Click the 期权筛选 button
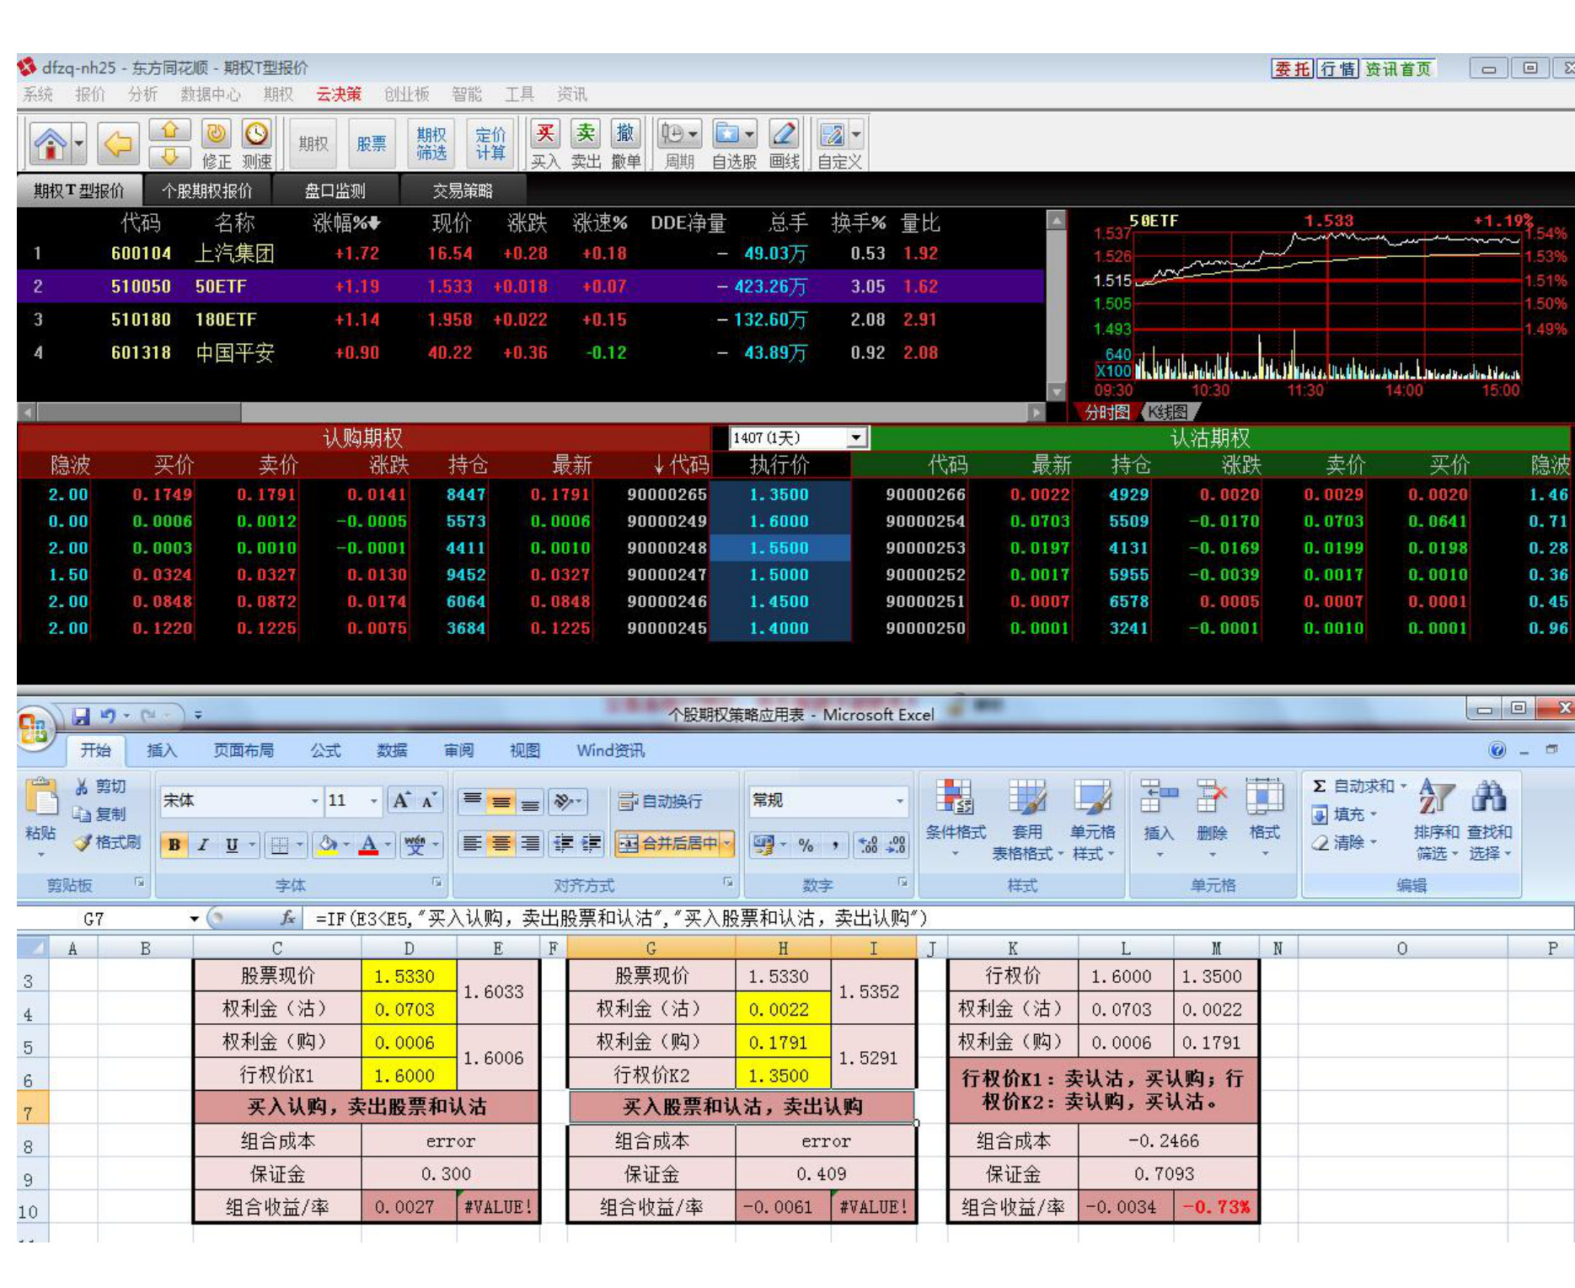1575x1288 pixels. 431,144
